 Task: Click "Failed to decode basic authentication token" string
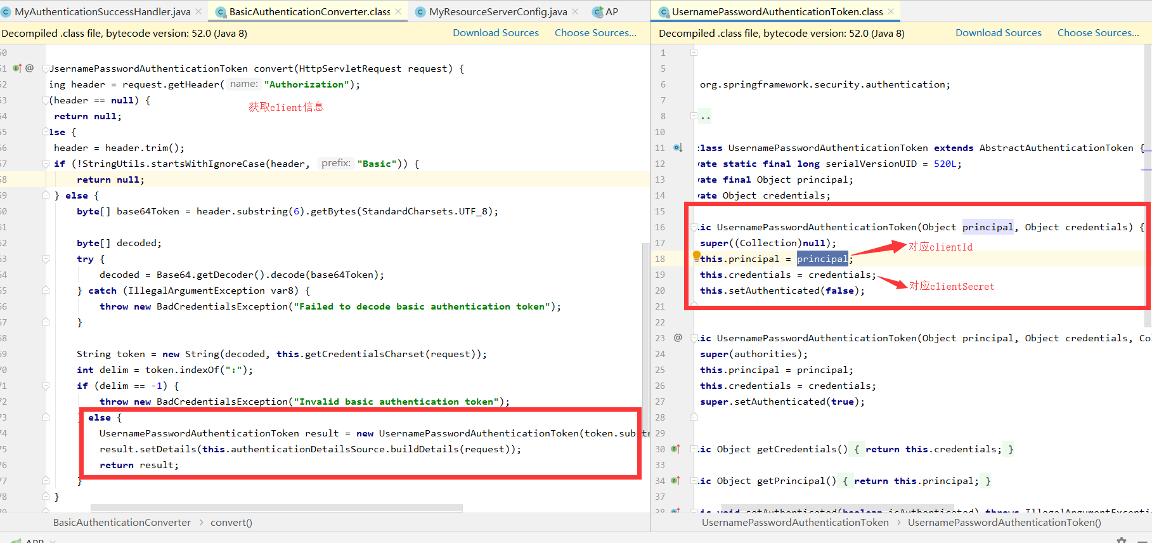pos(421,306)
